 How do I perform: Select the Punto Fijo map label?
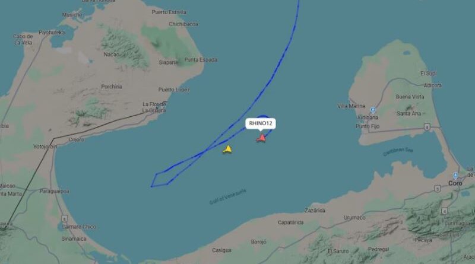(368, 126)
